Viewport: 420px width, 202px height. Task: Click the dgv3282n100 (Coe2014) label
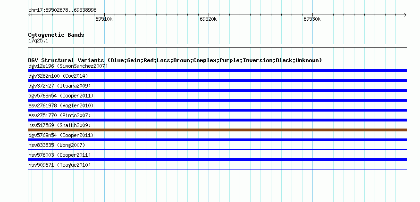(x=58, y=76)
